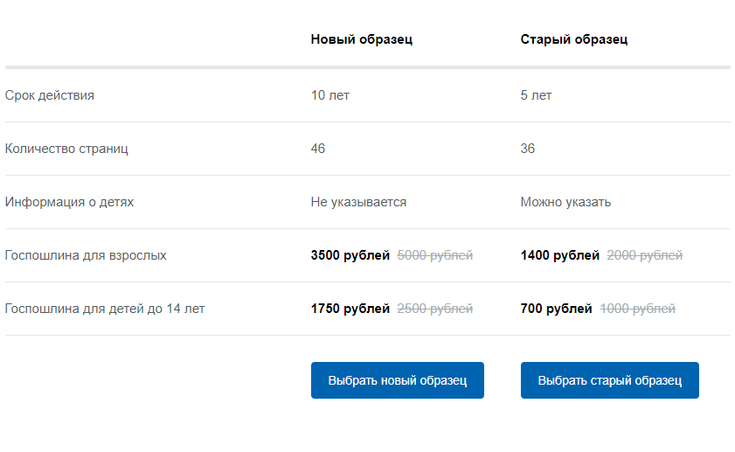Click the '700 рублей' child fee
The height and width of the screenshot is (452, 735).
click(556, 309)
